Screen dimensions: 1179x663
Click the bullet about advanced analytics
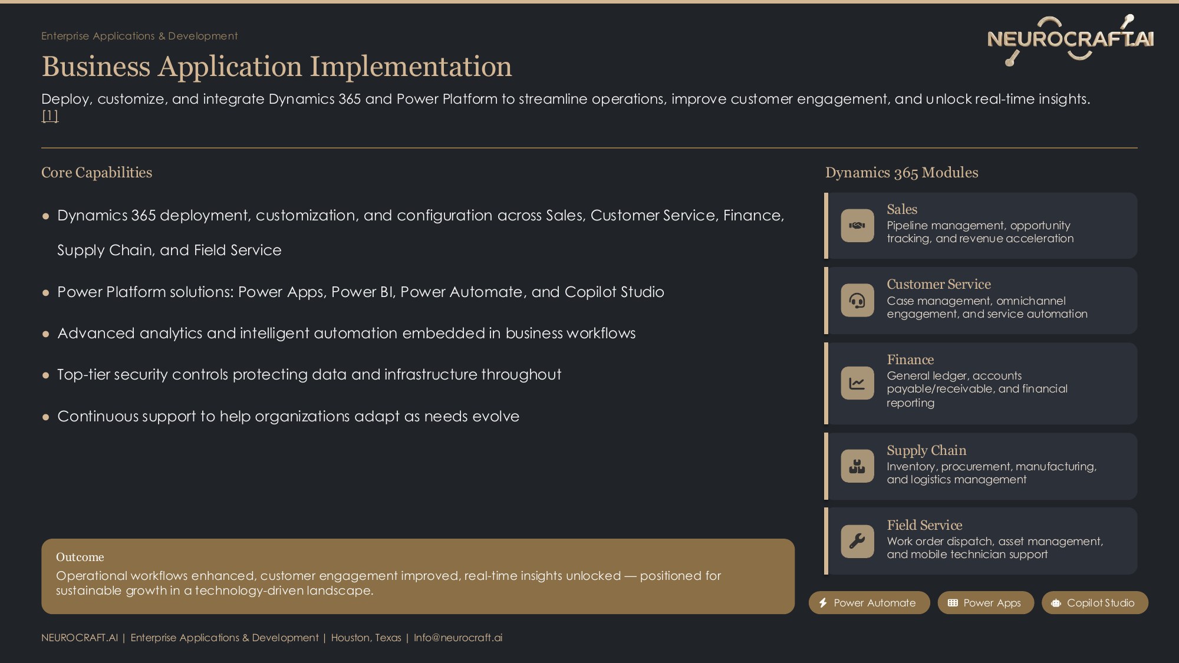[346, 334]
